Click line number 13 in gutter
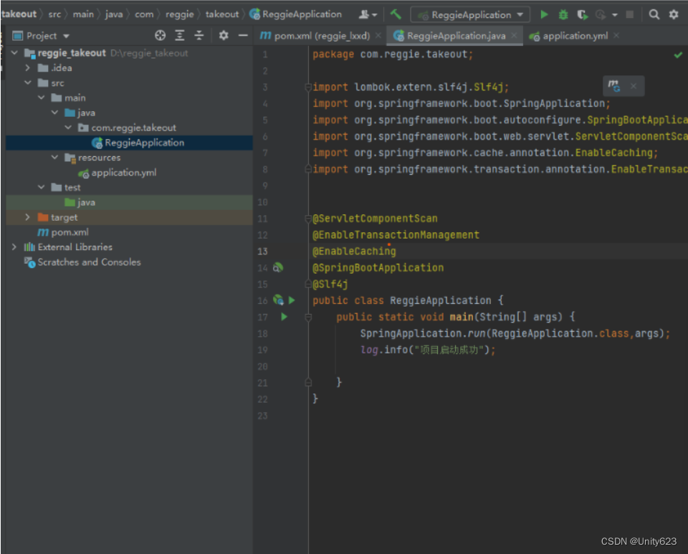The image size is (688, 554). (x=262, y=252)
